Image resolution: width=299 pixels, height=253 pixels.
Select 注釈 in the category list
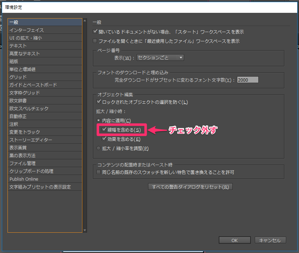pos(45,124)
